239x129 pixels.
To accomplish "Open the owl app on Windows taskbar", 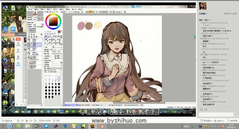I will click(x=92, y=126).
